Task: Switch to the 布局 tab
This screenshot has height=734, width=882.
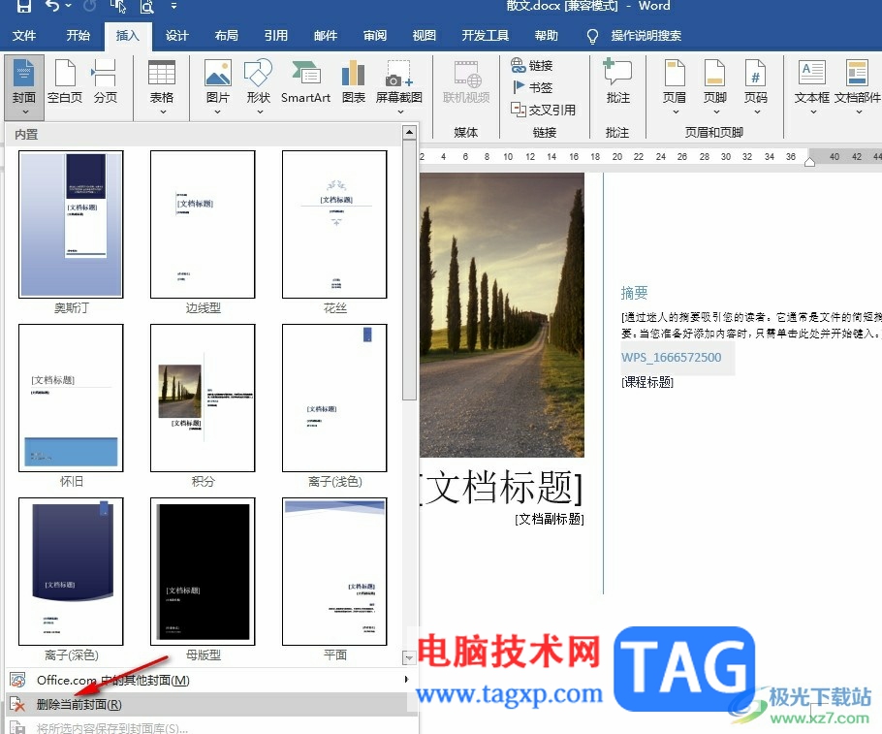Action: pos(226,36)
